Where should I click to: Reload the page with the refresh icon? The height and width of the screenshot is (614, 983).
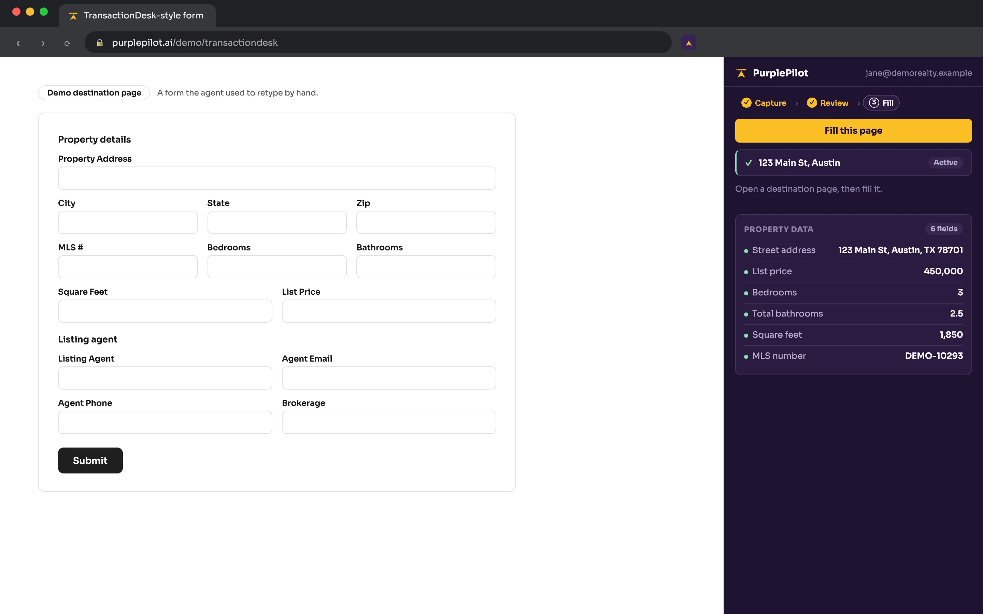pyautogui.click(x=68, y=43)
